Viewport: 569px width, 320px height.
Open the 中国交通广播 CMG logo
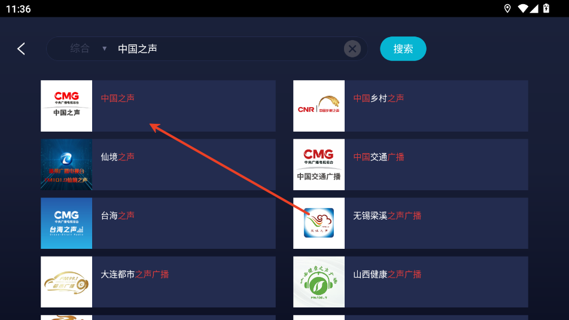pos(319,164)
